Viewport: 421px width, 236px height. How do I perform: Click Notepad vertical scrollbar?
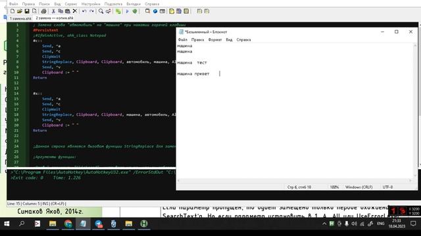415,111
